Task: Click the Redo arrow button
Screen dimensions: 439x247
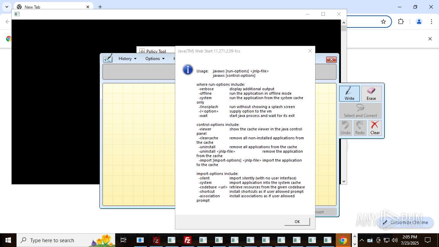Action: tap(360, 128)
